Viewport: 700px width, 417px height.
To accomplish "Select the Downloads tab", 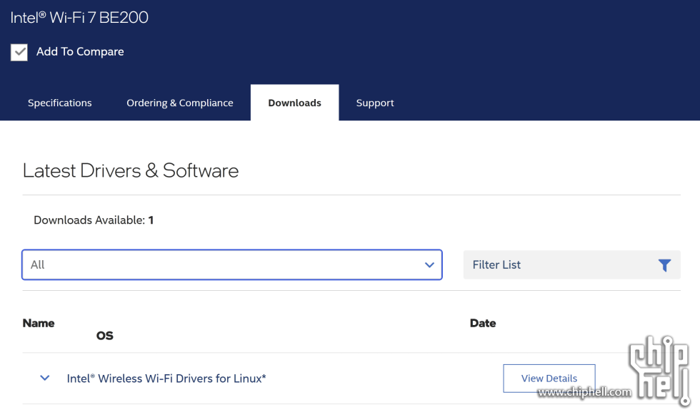I will coord(294,103).
